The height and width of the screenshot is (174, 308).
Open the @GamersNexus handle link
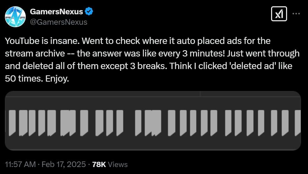(59, 22)
